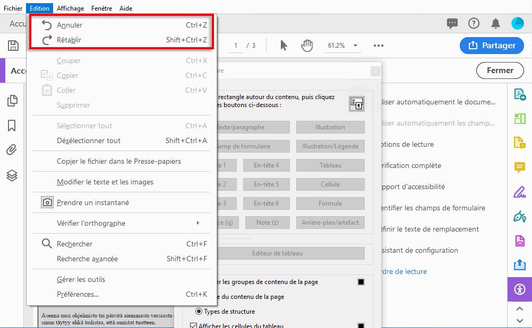
Task: Click the Illustration button in the dialog
Action: [330, 127]
